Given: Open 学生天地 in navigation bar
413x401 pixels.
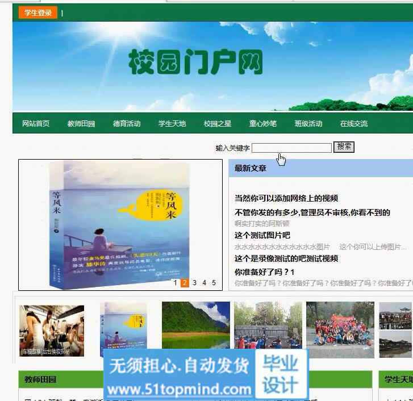Looking at the screenshot, I should coord(172,123).
